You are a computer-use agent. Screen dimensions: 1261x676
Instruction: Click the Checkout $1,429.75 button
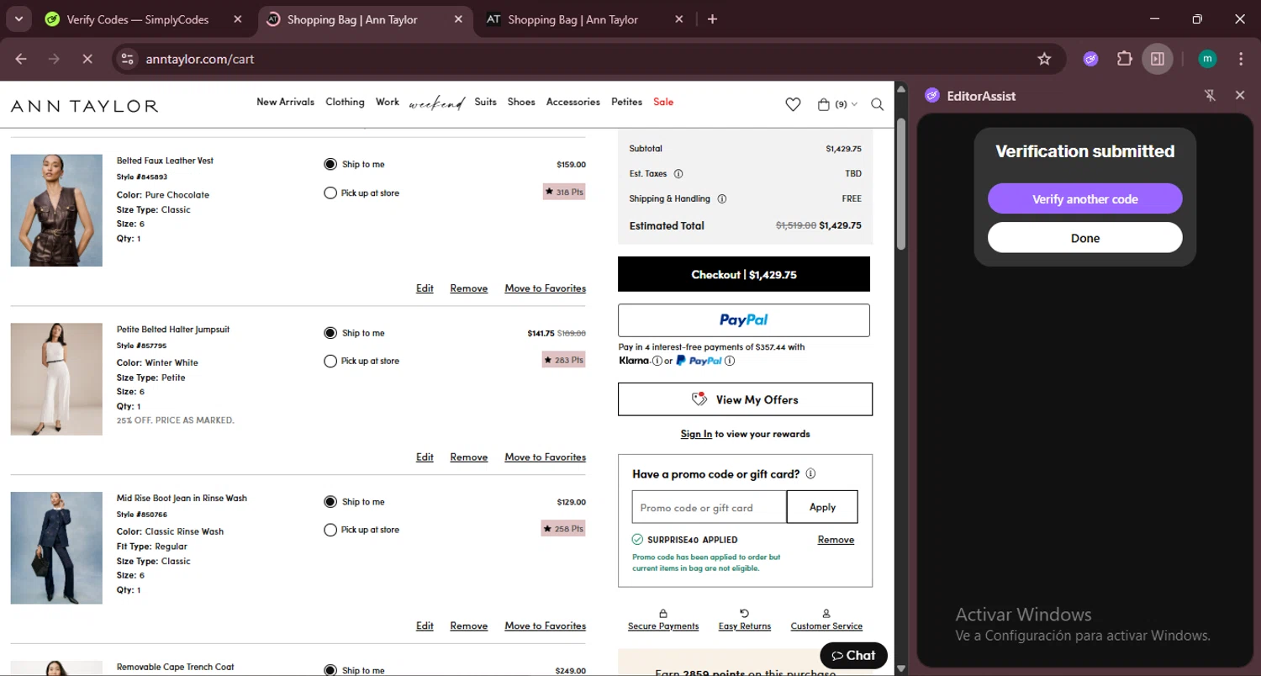(x=744, y=274)
